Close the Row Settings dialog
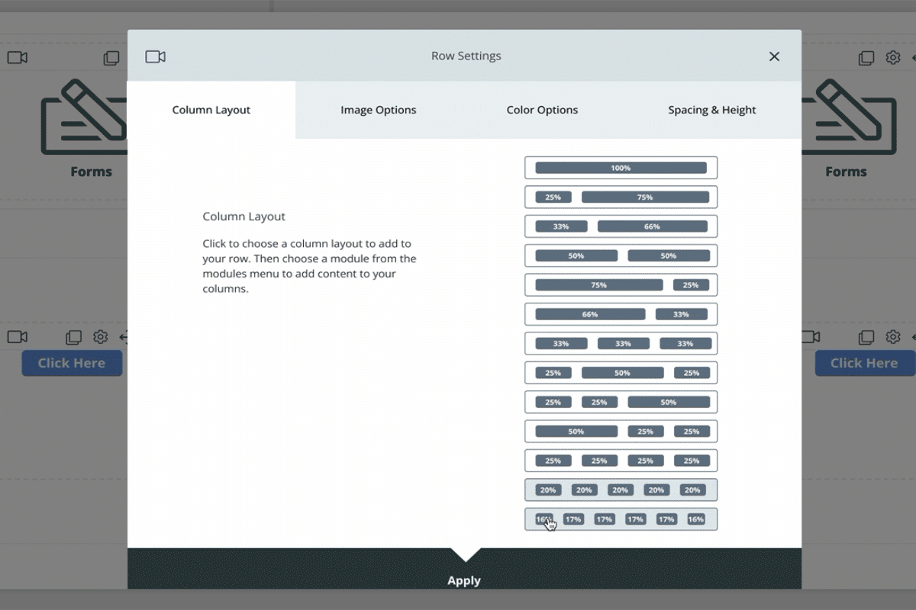This screenshot has width=916, height=610. pyautogui.click(x=774, y=56)
